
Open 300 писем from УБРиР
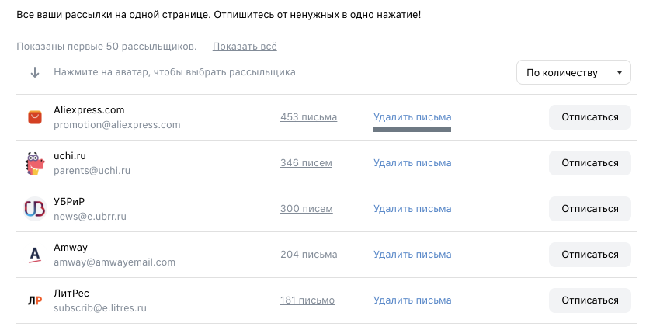[307, 209]
